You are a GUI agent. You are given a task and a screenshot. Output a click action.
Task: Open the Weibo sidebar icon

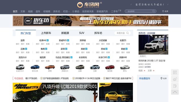175,79
